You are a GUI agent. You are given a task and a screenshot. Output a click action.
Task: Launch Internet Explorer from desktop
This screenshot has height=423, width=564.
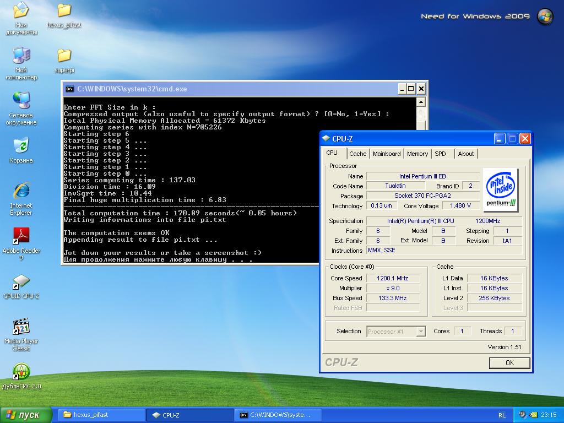[x=21, y=199]
